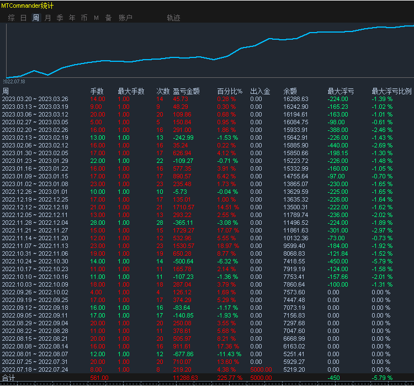Viewport: 414px width, 386px height.
Task: Click balance value 13500.31
Action: click(296, 207)
